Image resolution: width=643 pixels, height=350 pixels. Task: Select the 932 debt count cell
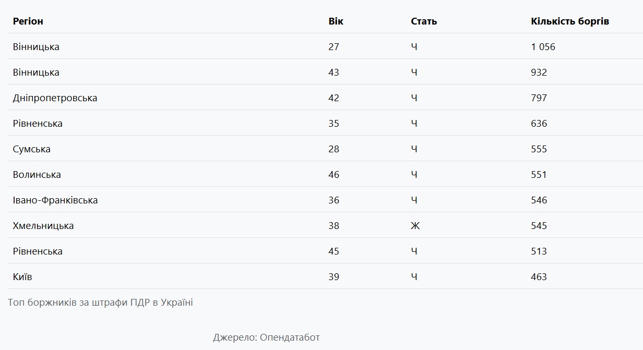point(539,73)
